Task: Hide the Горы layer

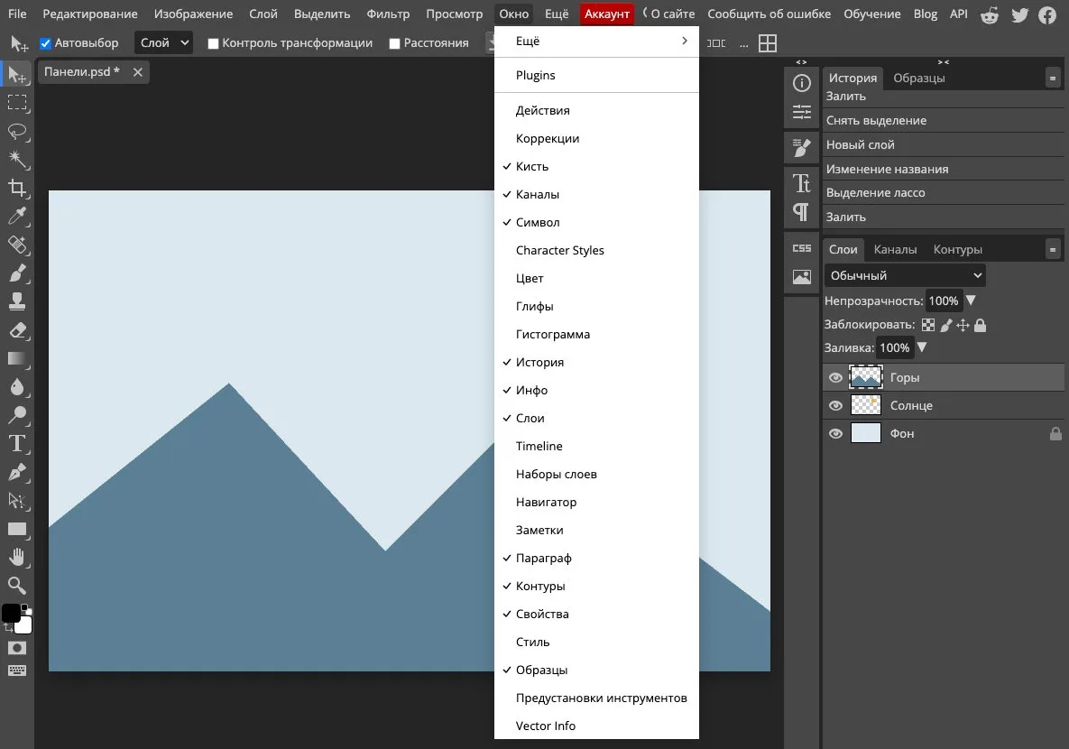Action: click(836, 378)
